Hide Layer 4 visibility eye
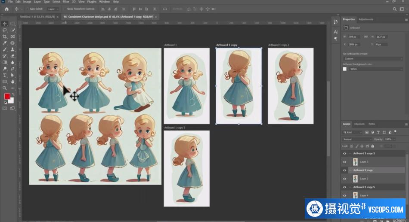The width and height of the screenshot is (409, 222). pyautogui.click(x=344, y=195)
